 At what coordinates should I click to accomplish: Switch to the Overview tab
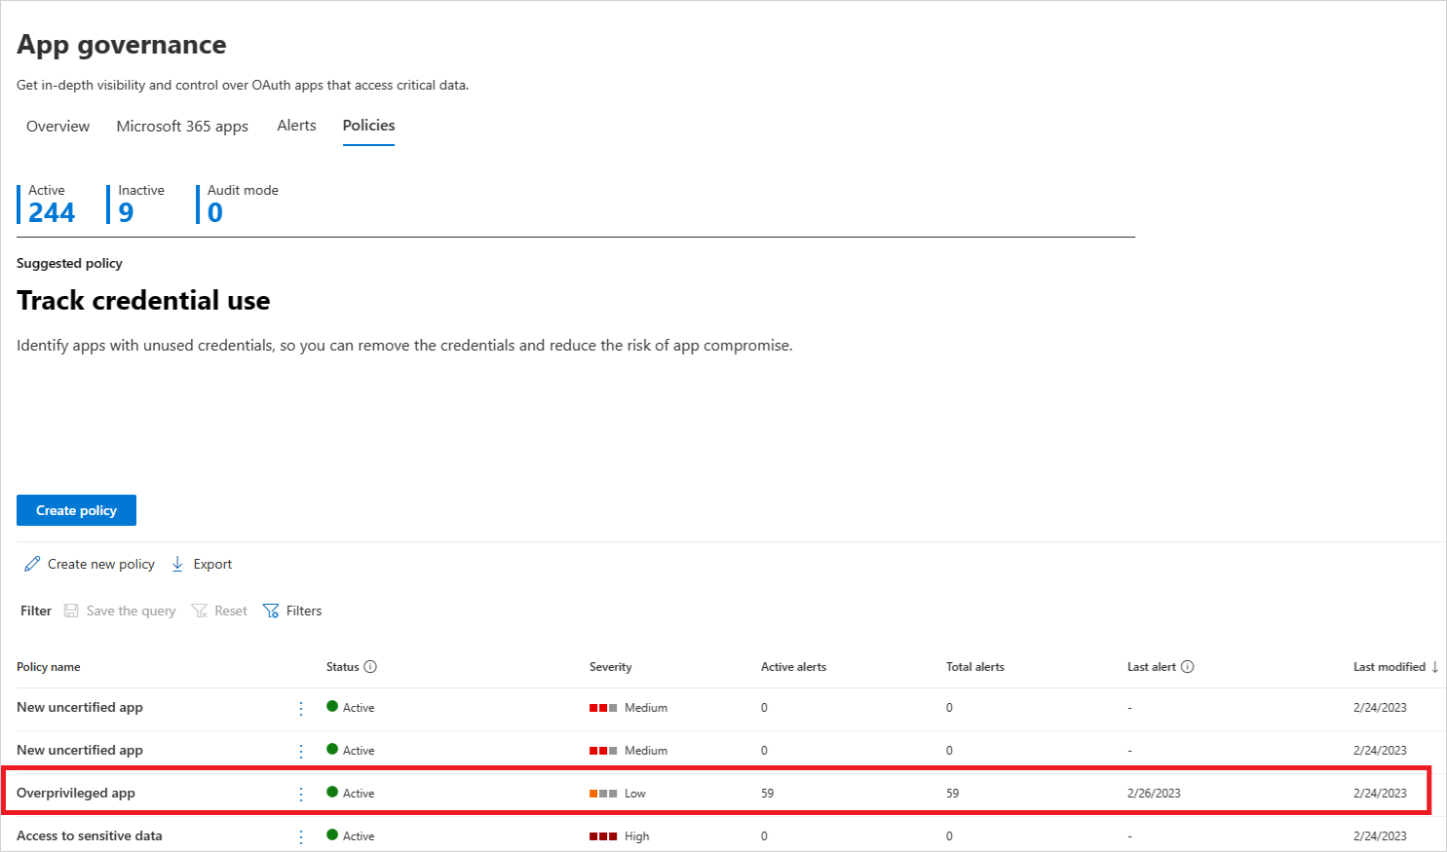pos(57,127)
